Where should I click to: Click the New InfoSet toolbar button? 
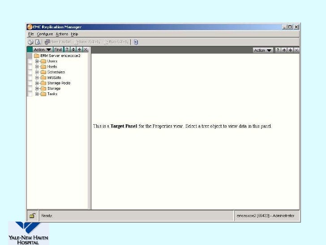[x=58, y=42]
